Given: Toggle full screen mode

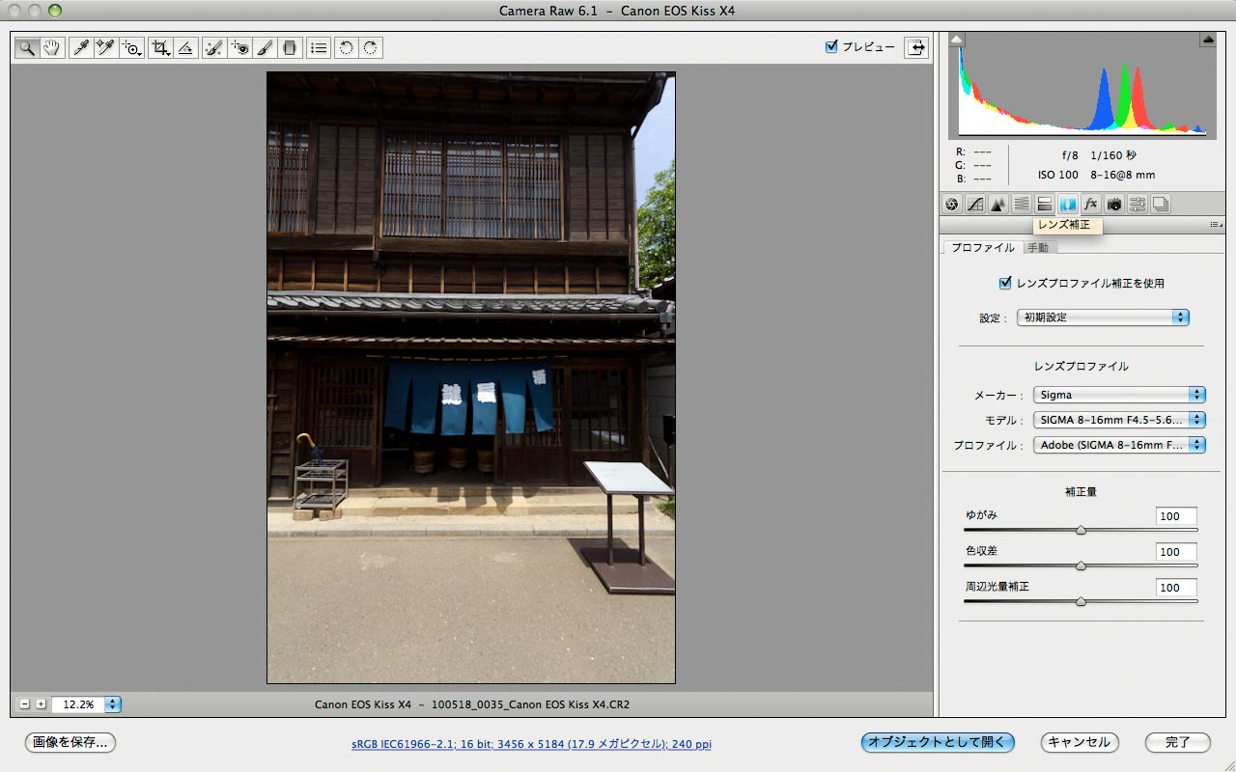Looking at the screenshot, I should point(915,46).
